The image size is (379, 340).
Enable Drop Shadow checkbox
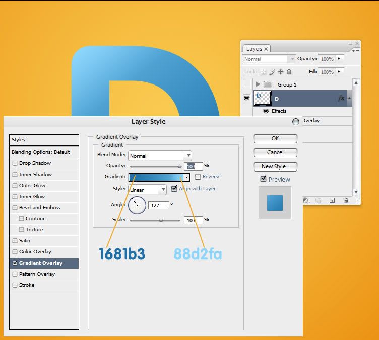15,163
